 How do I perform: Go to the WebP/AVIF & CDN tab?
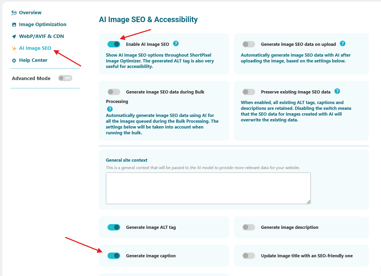click(41, 36)
